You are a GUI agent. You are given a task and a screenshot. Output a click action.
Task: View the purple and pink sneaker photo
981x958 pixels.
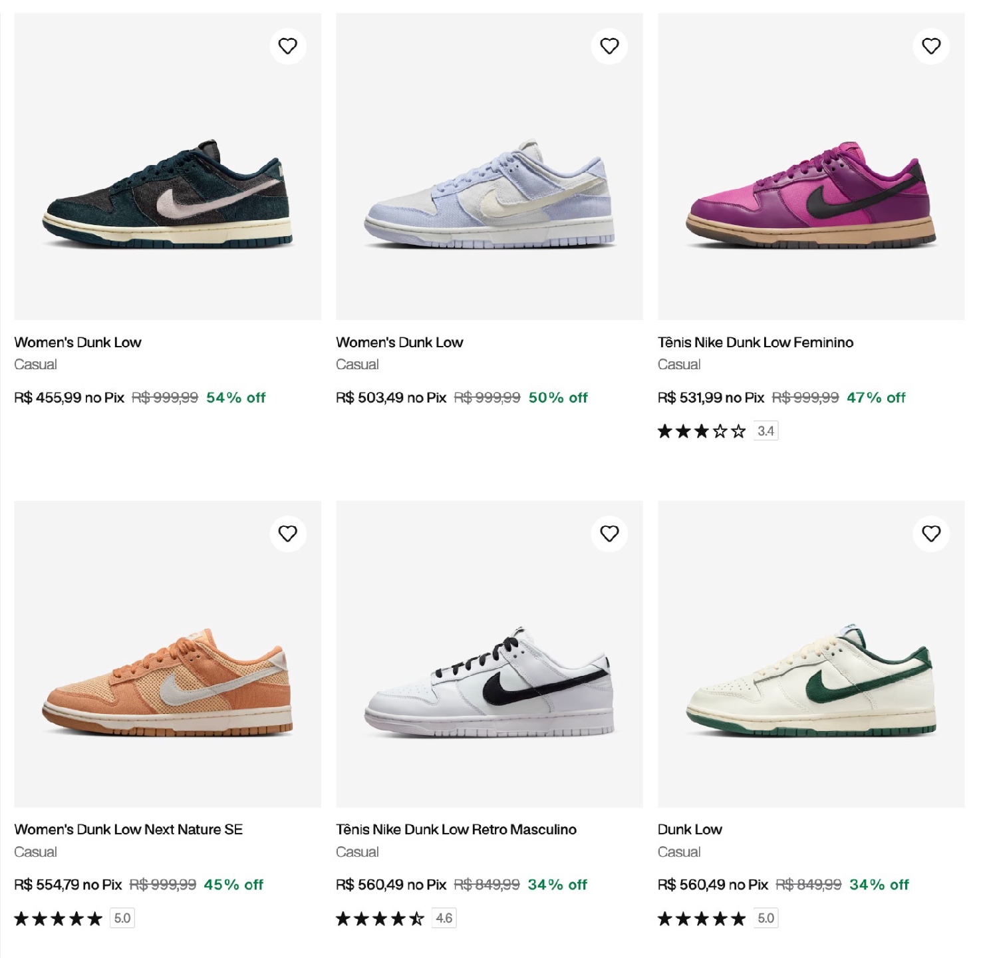811,193
